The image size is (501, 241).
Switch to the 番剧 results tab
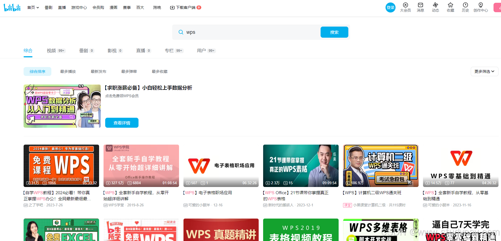tap(87, 51)
